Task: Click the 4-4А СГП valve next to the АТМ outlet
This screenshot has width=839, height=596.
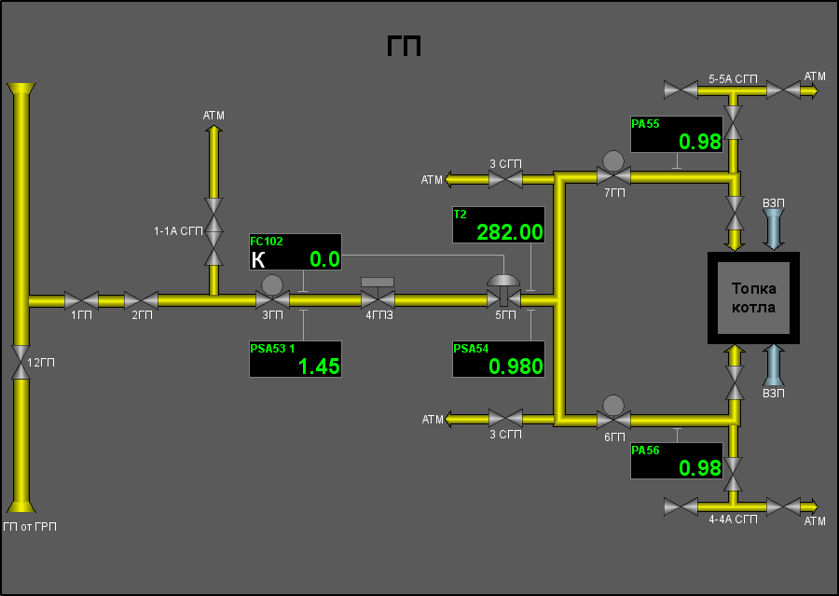Action: 783,506
